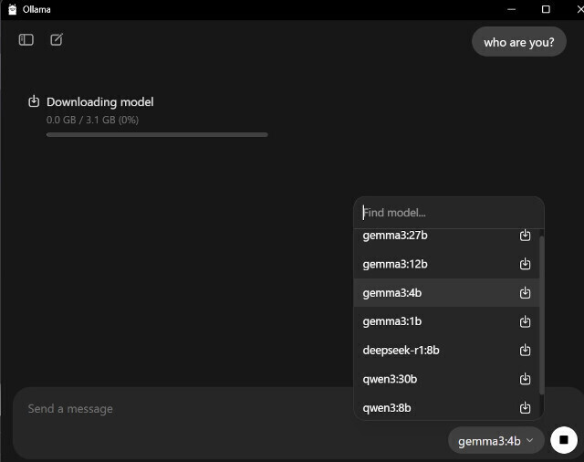
Task: Choose deepseek-r1:8b in the model list
Action: (x=446, y=351)
